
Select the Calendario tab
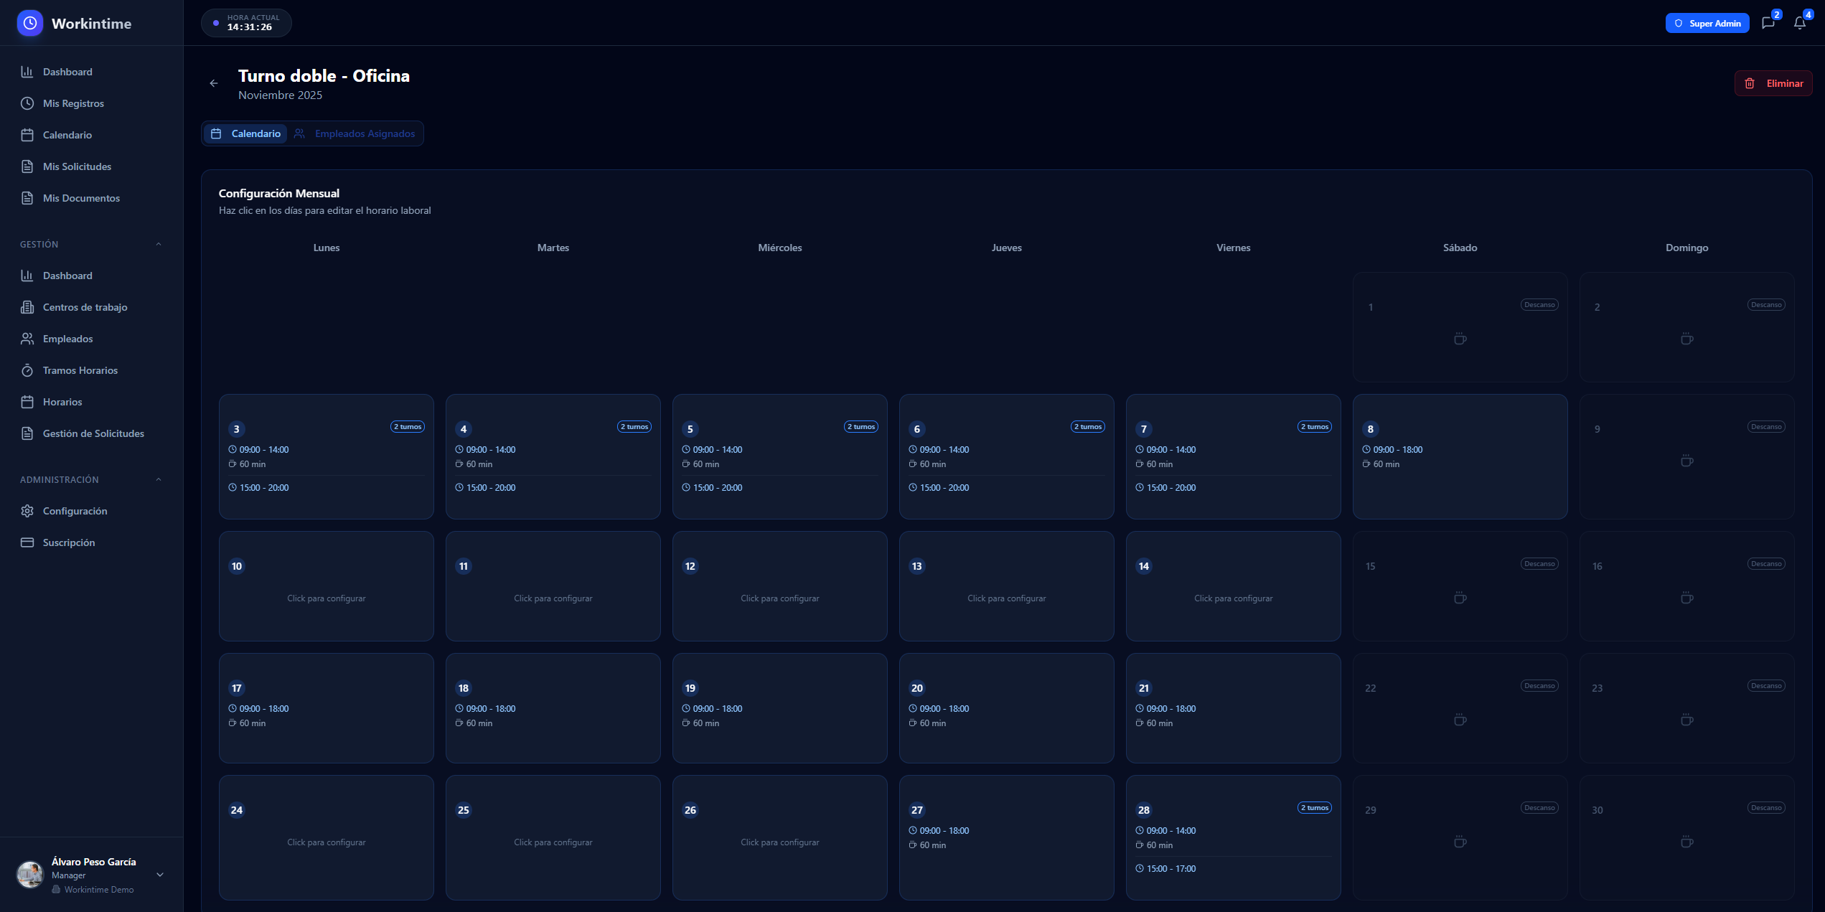(x=246, y=133)
